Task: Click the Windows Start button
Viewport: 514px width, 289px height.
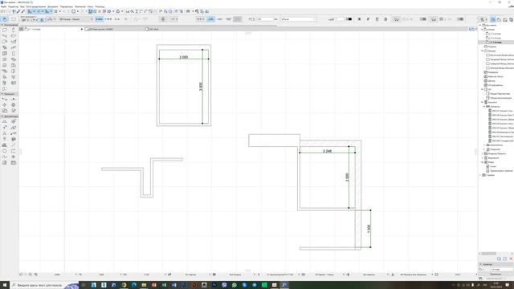Action: coord(5,285)
